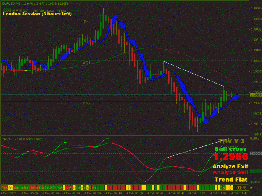Click the '4 Feb 09:40' time axis label
This screenshot has height=196, width=262.
(176, 193)
